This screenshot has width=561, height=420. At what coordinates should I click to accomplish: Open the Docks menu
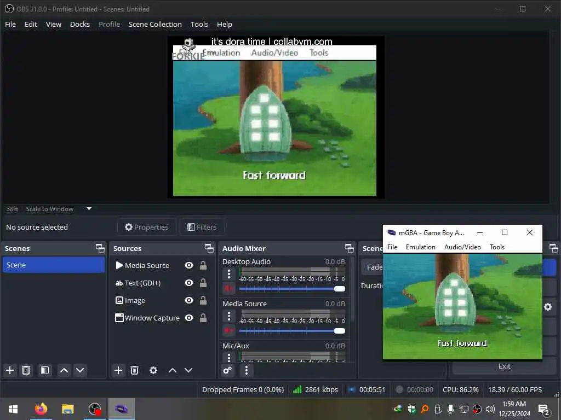[x=80, y=24]
